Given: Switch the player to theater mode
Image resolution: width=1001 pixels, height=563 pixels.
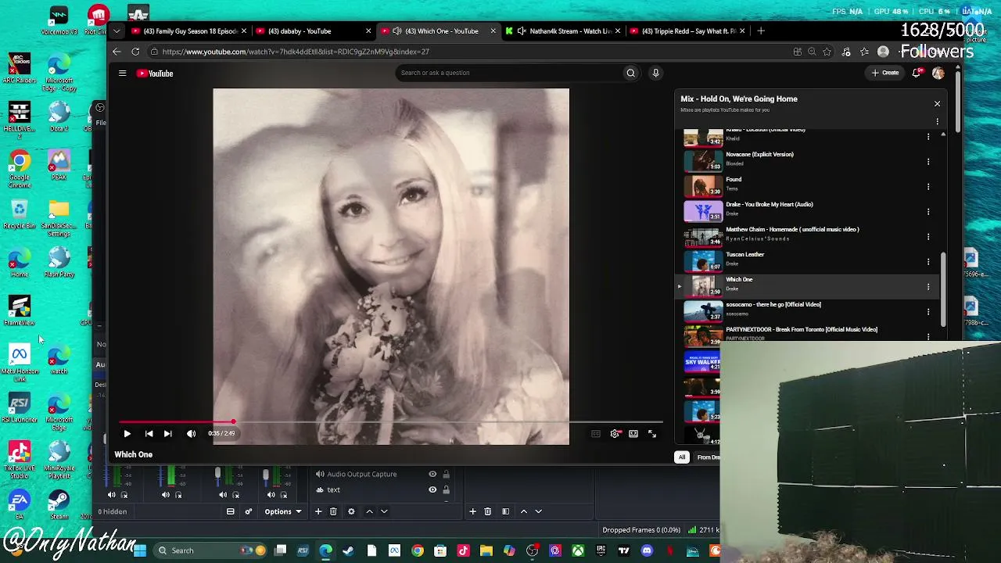Looking at the screenshot, I should click(x=633, y=433).
